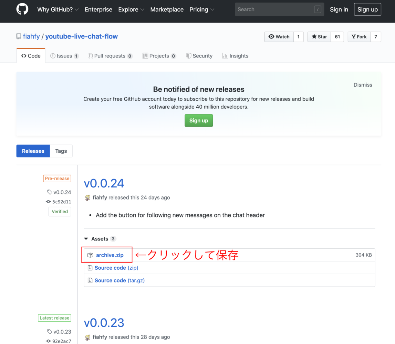
Task: Click the Latest release label
Action: [x=54, y=318]
